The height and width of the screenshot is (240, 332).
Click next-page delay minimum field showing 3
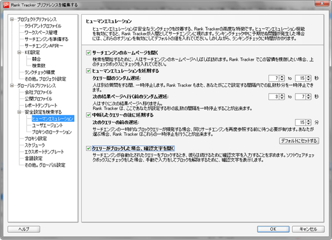tap(274, 96)
